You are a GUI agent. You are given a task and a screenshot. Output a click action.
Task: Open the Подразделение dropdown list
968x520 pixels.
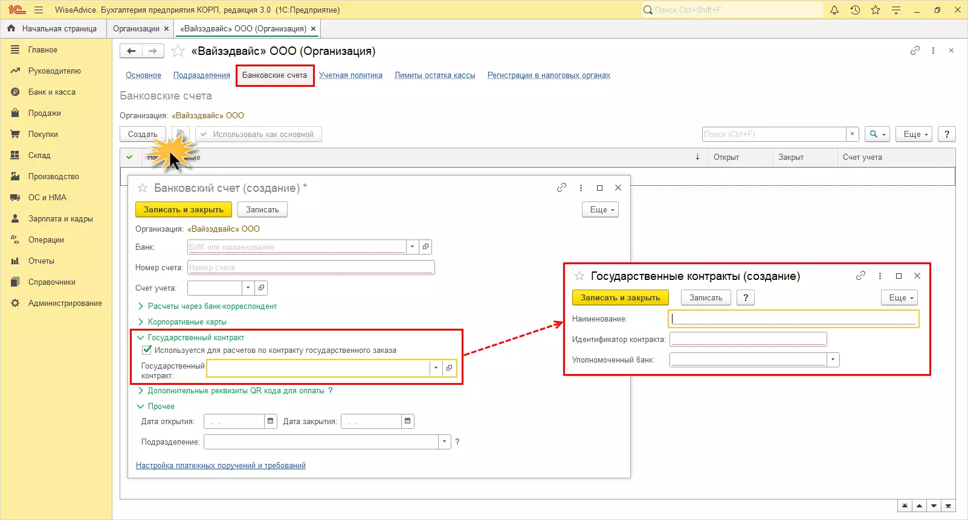[x=445, y=442]
